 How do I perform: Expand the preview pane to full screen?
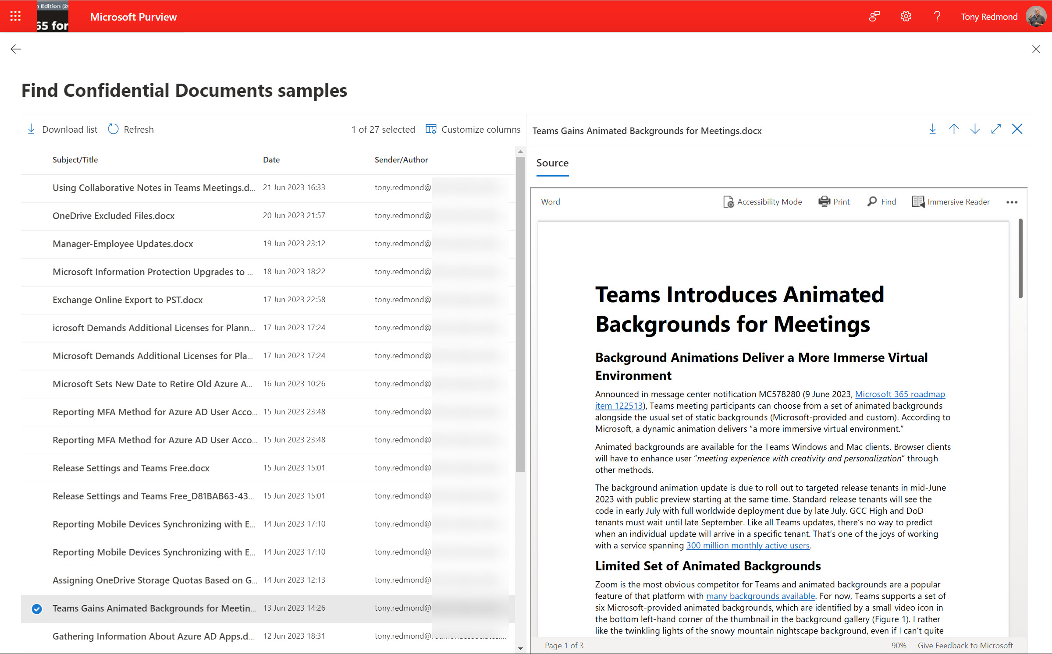tap(996, 129)
